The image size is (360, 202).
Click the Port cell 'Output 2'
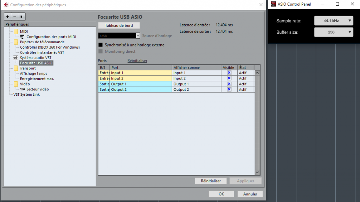point(141,90)
